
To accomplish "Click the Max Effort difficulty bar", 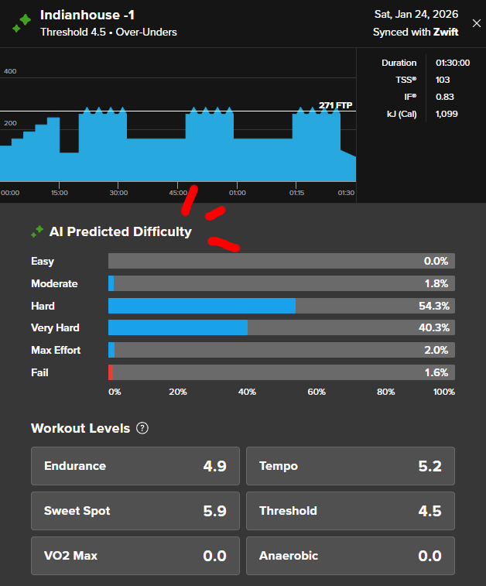I will 281,351.
